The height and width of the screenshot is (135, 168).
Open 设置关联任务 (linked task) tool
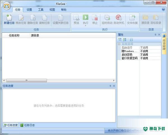tap(61, 19)
